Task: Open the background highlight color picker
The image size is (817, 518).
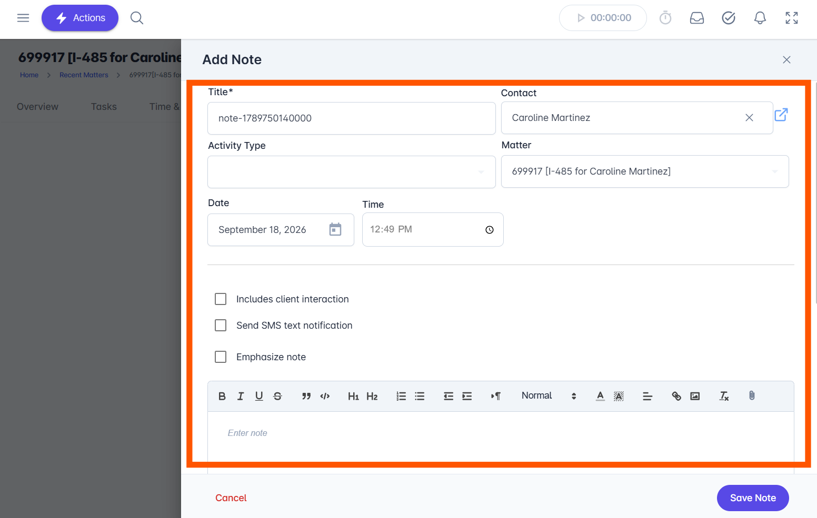Action: (x=619, y=396)
